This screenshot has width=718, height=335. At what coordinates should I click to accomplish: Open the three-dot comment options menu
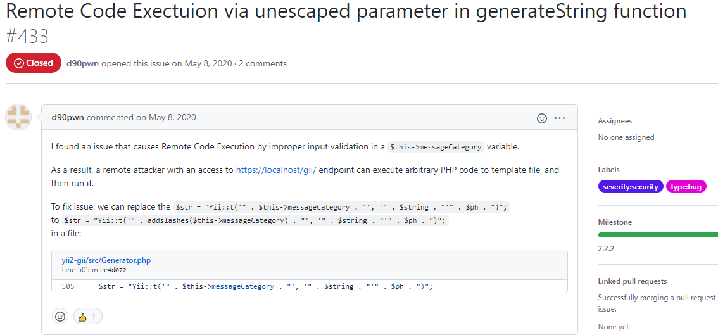[560, 118]
